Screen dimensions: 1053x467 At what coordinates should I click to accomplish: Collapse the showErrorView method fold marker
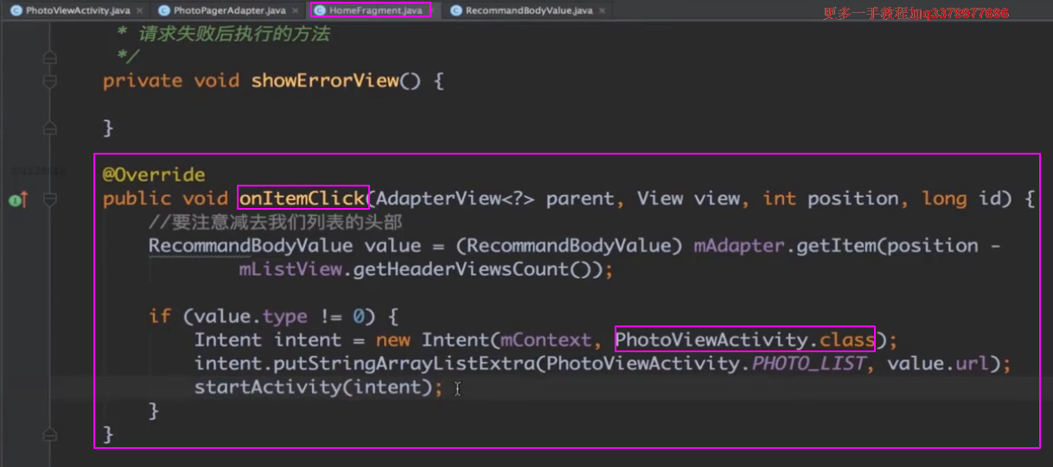(49, 81)
